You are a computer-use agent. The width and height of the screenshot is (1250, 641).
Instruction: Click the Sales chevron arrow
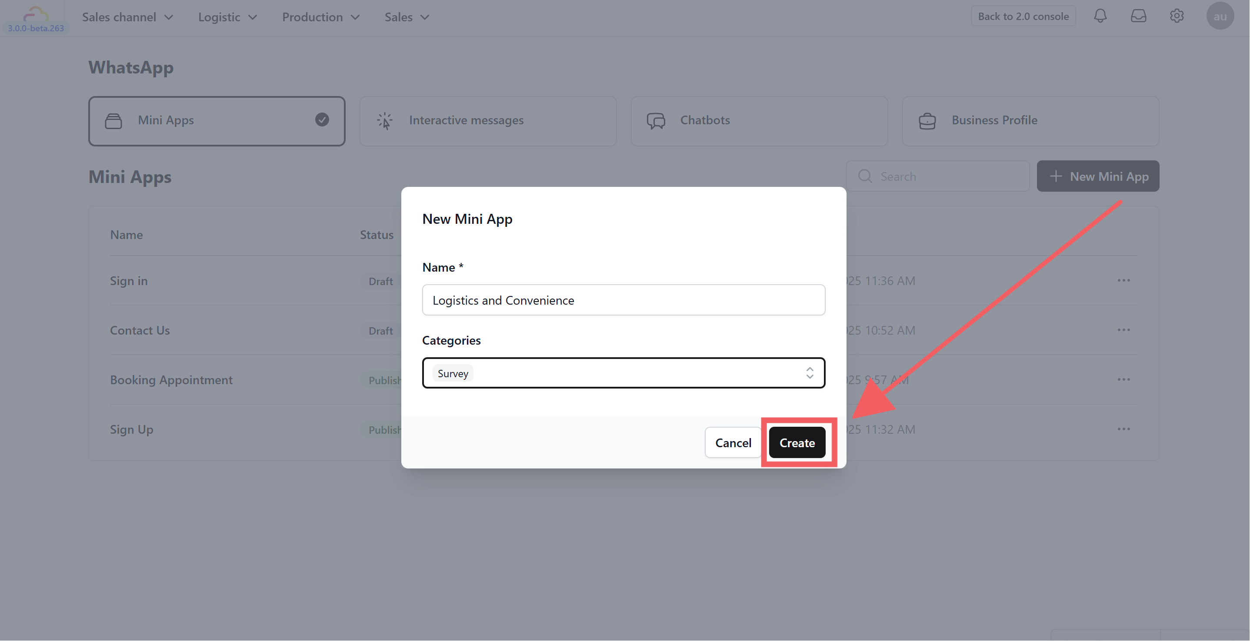(425, 17)
